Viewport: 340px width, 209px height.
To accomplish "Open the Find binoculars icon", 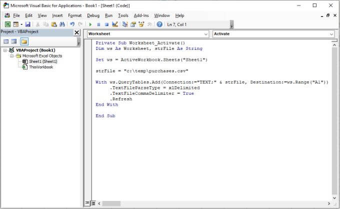I will click(x=62, y=24).
